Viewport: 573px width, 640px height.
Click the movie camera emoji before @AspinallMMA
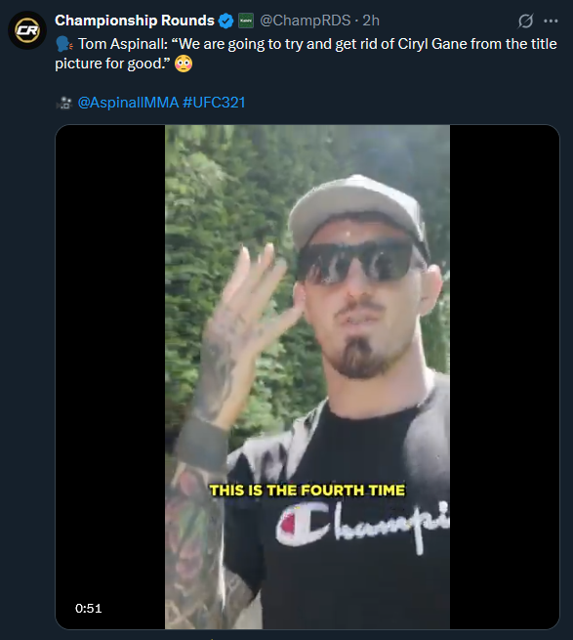pos(64,103)
